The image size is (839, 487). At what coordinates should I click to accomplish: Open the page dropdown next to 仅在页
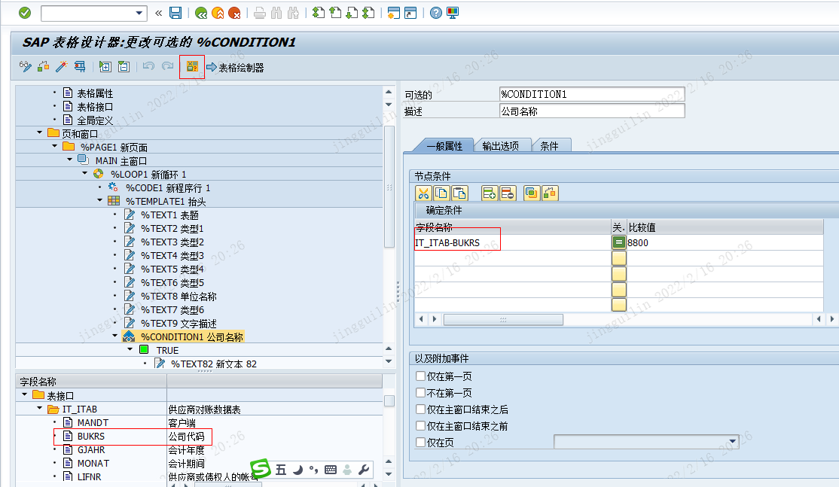731,442
